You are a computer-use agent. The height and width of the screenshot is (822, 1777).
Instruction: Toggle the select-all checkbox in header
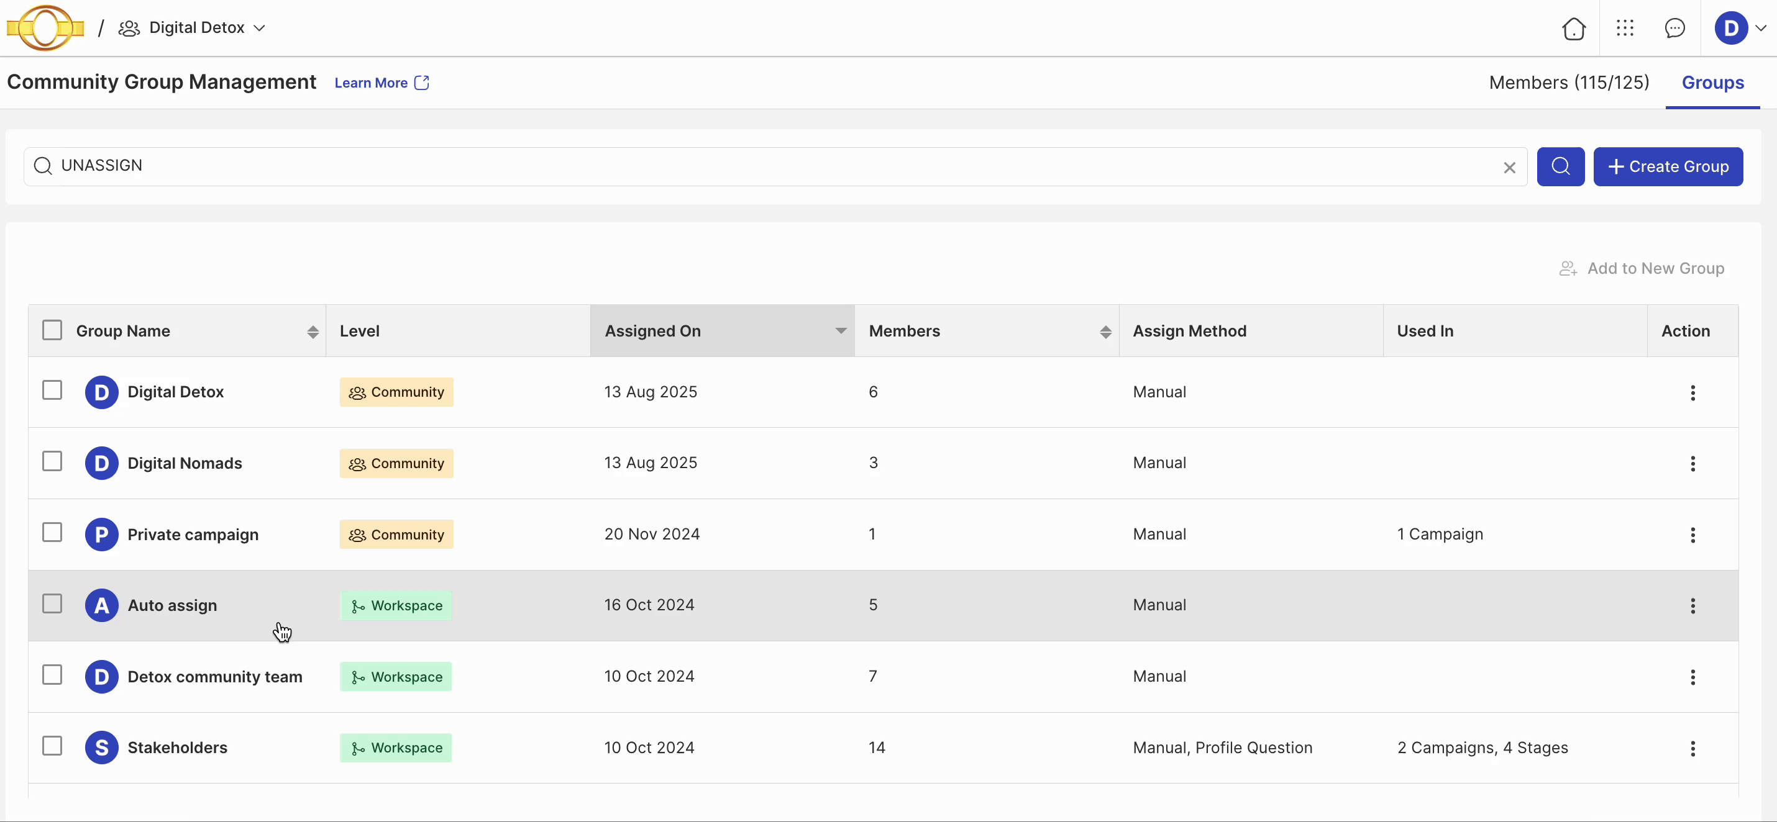52,330
